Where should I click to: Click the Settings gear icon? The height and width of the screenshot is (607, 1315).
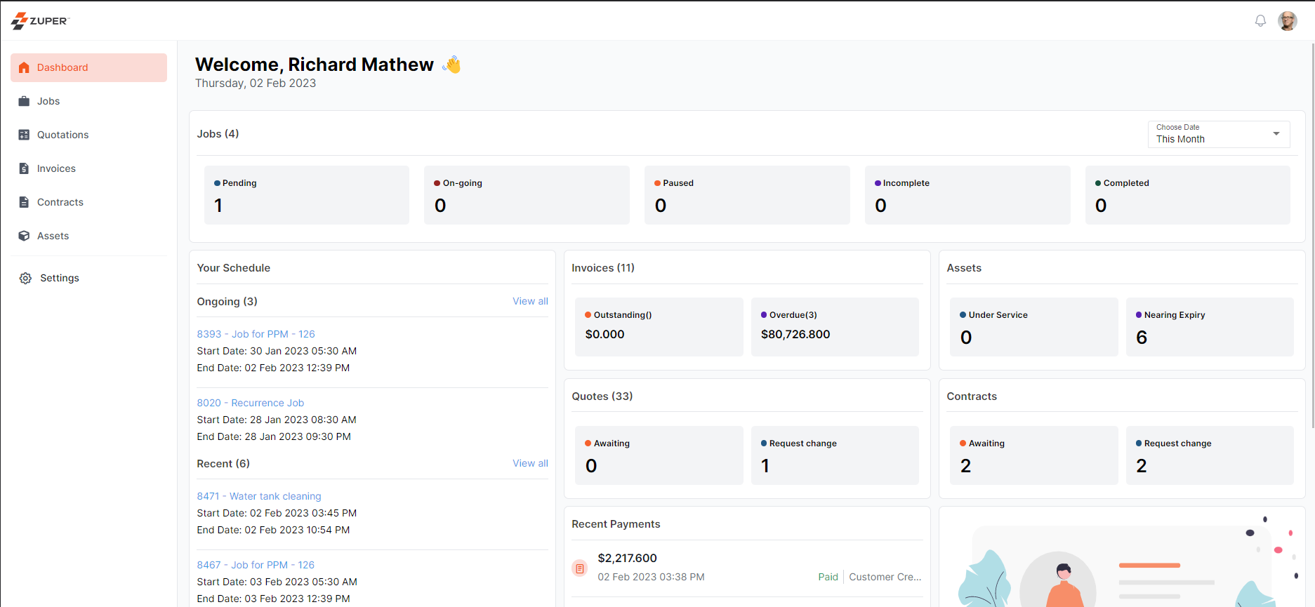pyautogui.click(x=26, y=279)
